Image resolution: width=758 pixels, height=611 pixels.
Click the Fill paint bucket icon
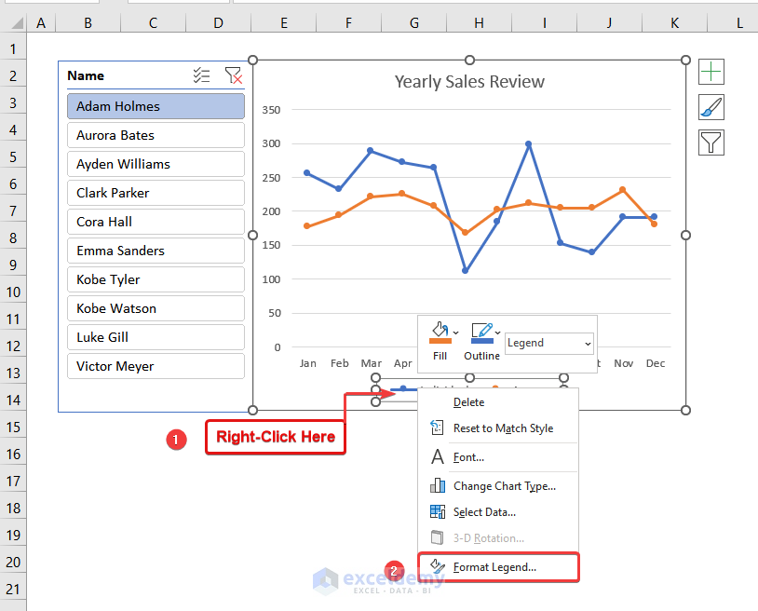coord(439,333)
